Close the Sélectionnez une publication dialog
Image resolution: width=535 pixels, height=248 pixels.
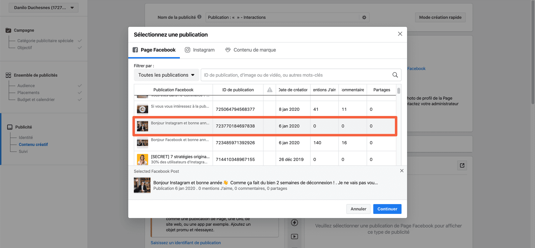[400, 34]
